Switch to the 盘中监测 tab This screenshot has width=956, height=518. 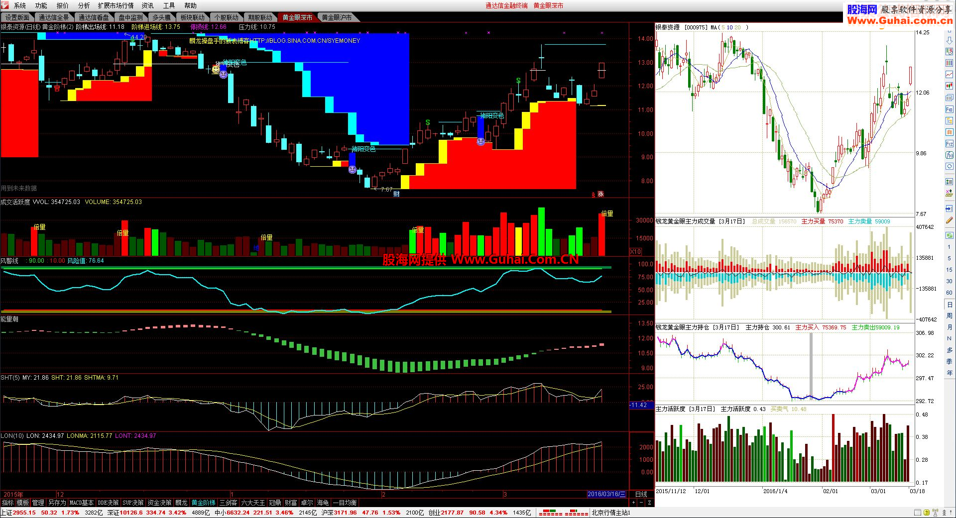[x=130, y=17]
